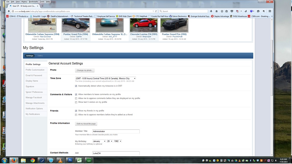This screenshot has height=164, width=292.
Task: Open the Pocket icon in toolbar
Action: pos(232,11)
